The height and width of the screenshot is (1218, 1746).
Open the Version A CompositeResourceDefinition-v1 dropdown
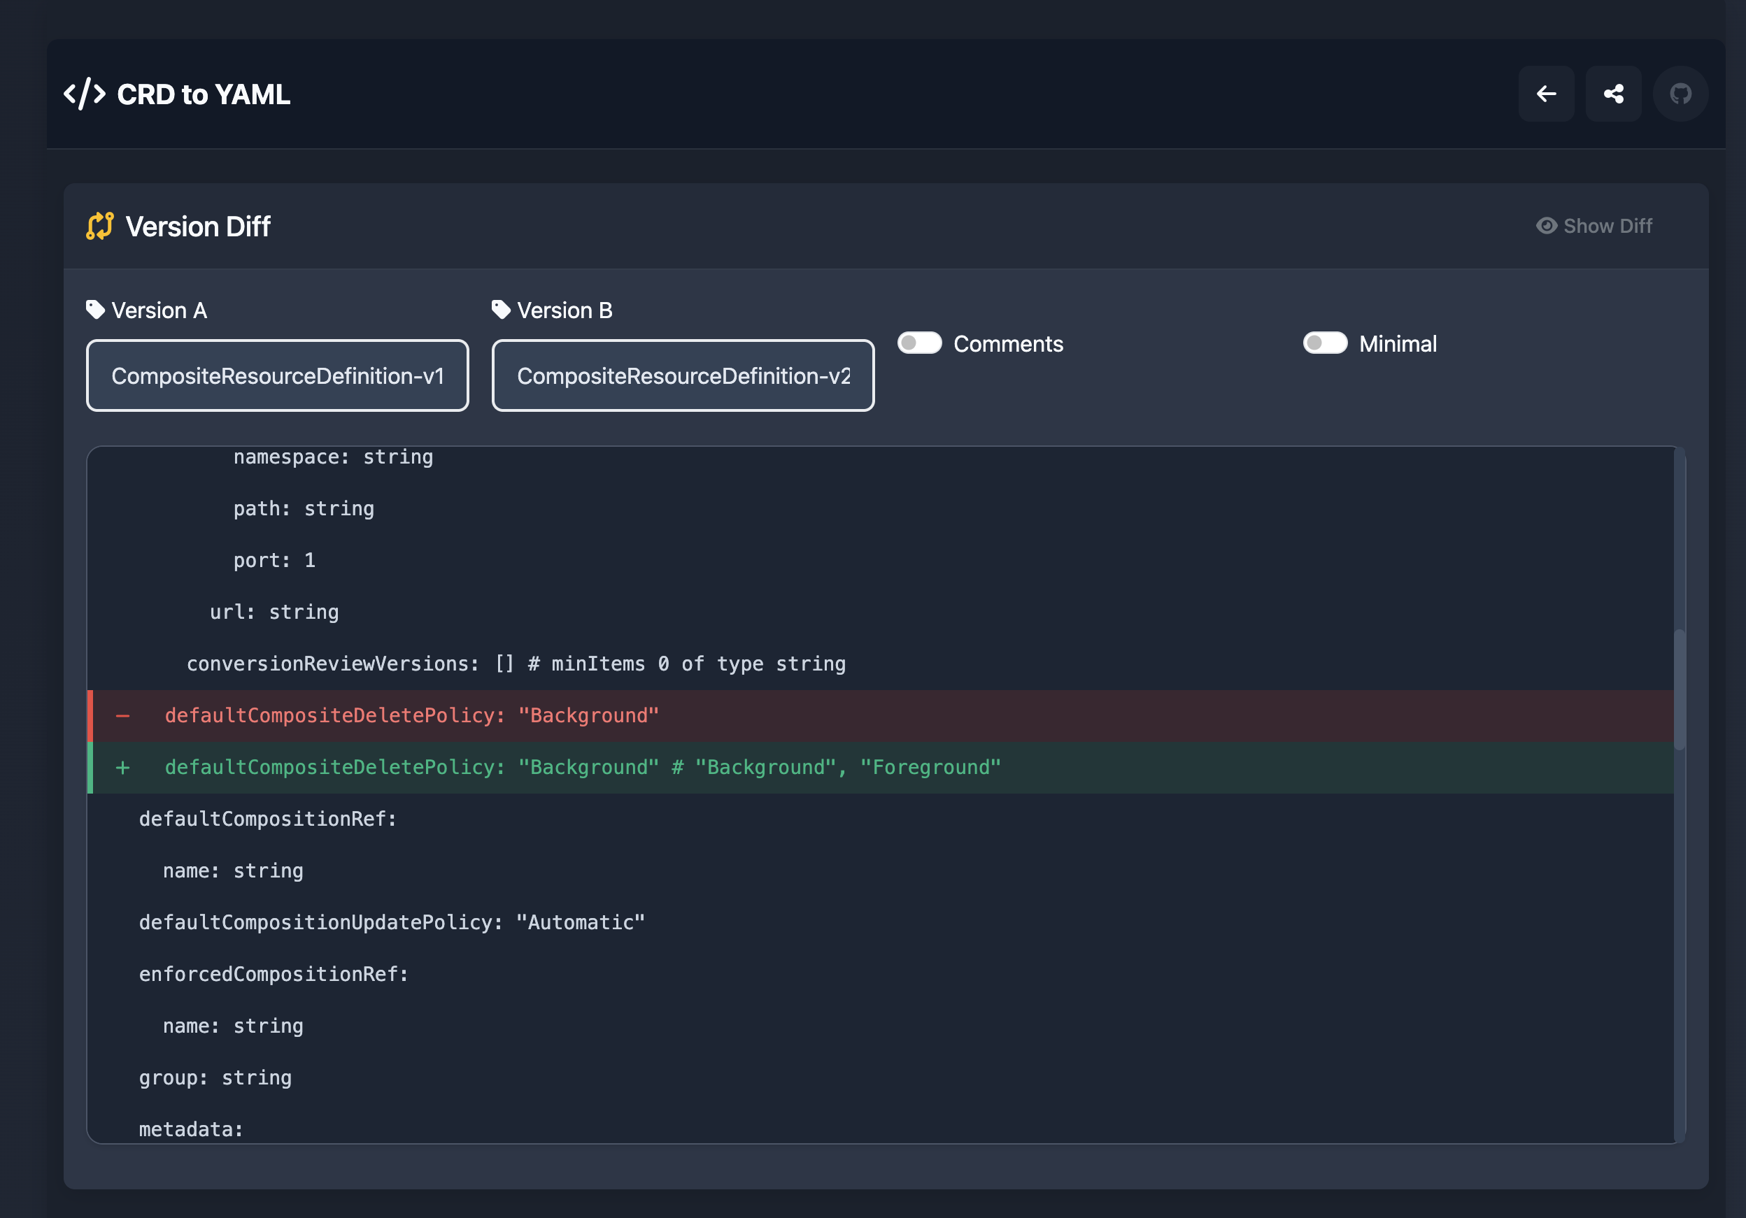pyautogui.click(x=278, y=375)
